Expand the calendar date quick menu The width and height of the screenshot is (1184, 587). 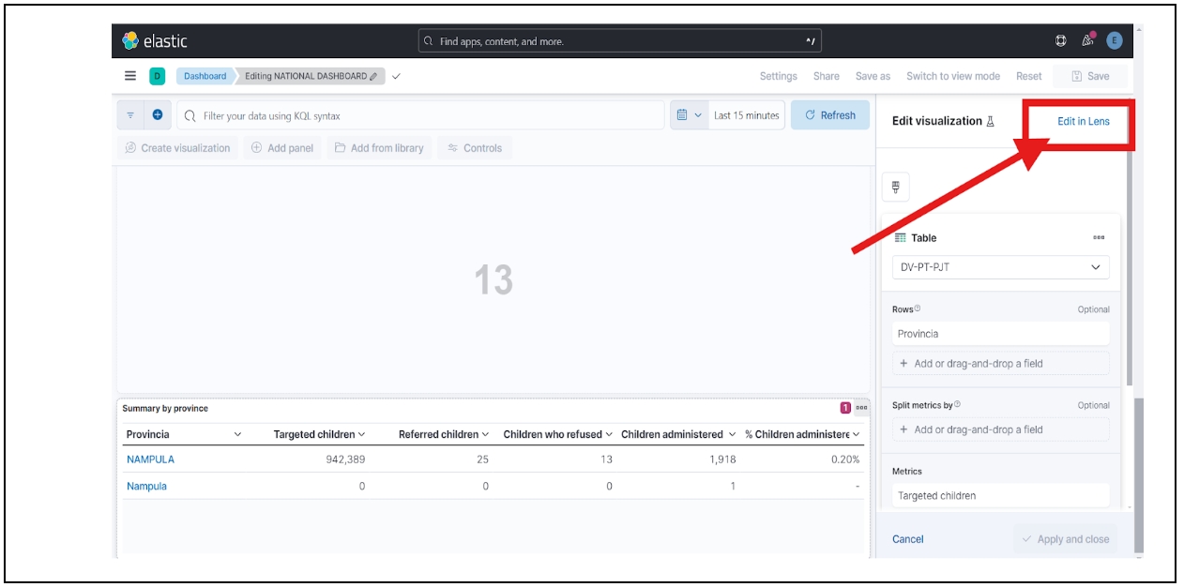coord(689,115)
